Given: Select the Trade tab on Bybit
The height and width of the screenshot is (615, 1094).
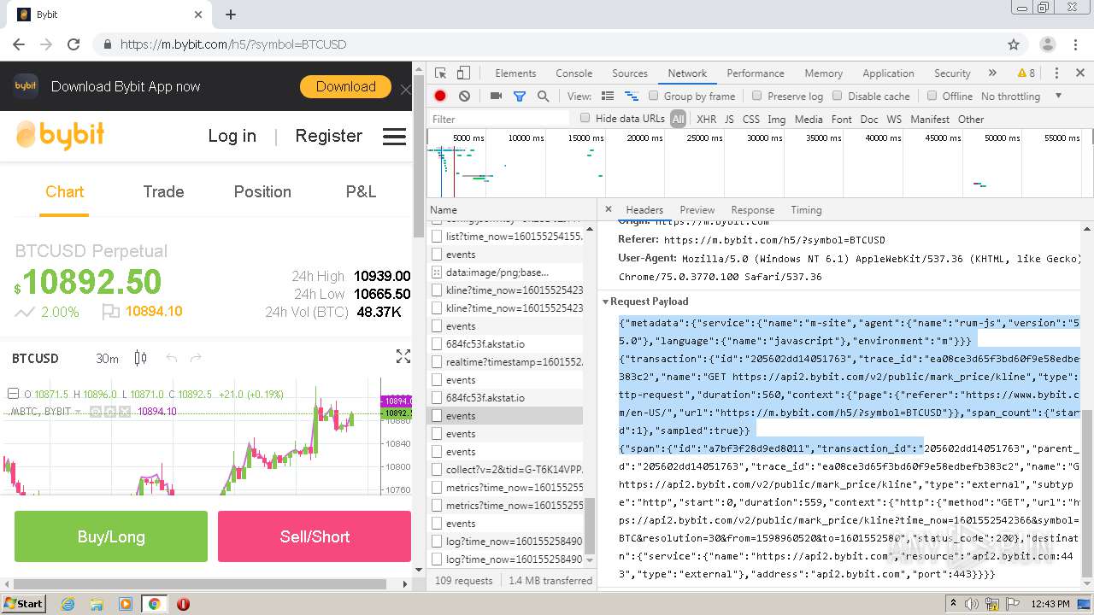Looking at the screenshot, I should tap(163, 192).
